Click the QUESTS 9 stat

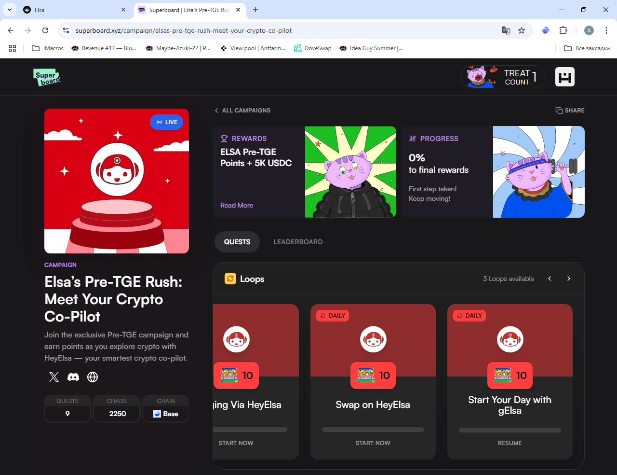(67, 408)
